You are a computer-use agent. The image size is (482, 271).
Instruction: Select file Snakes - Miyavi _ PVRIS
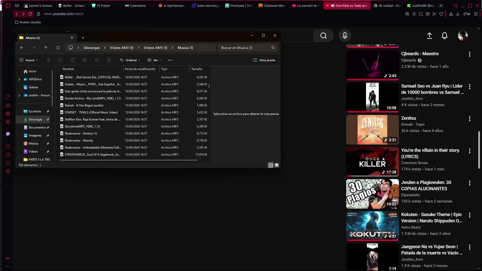point(93,84)
